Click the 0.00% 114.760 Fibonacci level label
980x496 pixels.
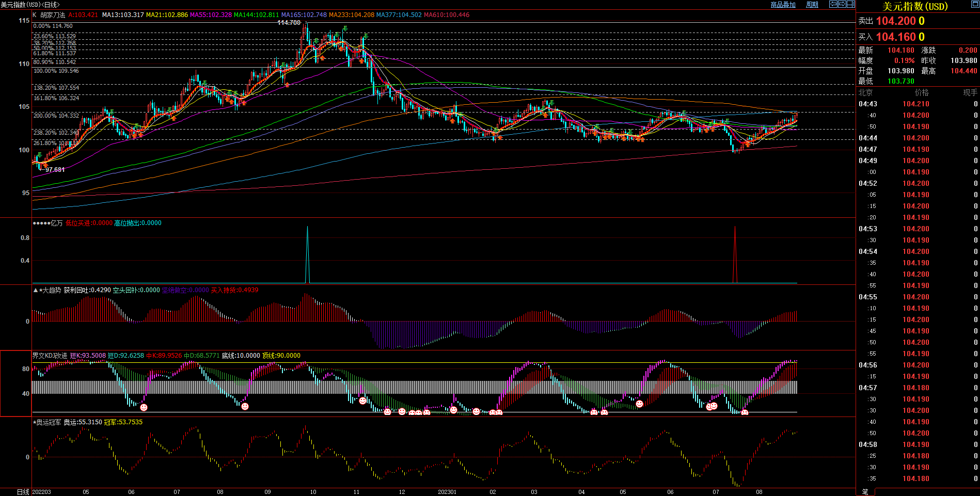(53, 26)
